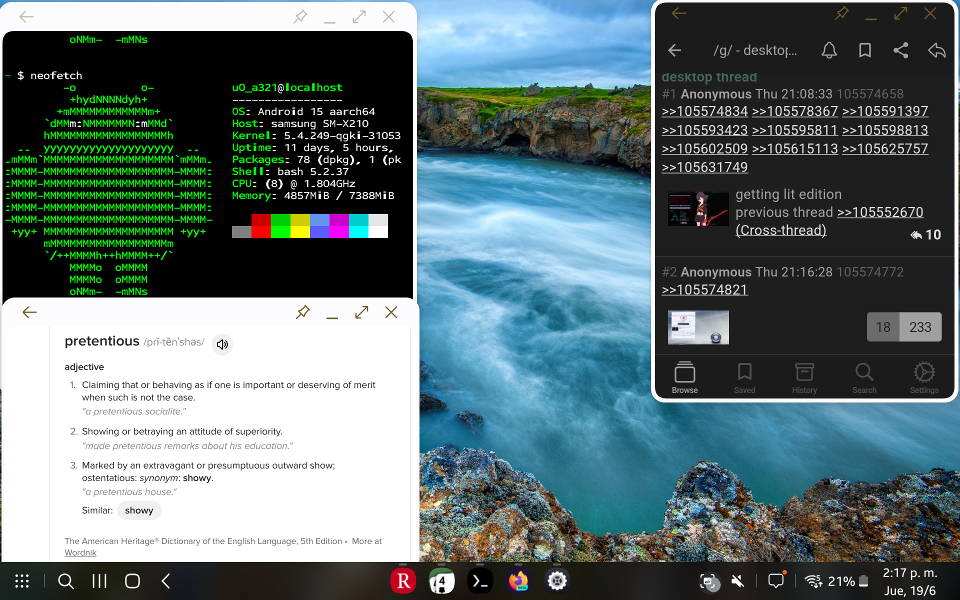This screenshot has width=960, height=600.
Task: Open post #2 image thumbnail
Action: [698, 327]
